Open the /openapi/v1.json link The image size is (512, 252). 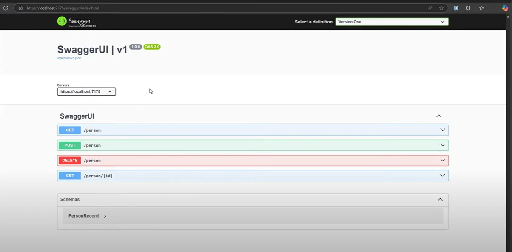tap(69, 58)
